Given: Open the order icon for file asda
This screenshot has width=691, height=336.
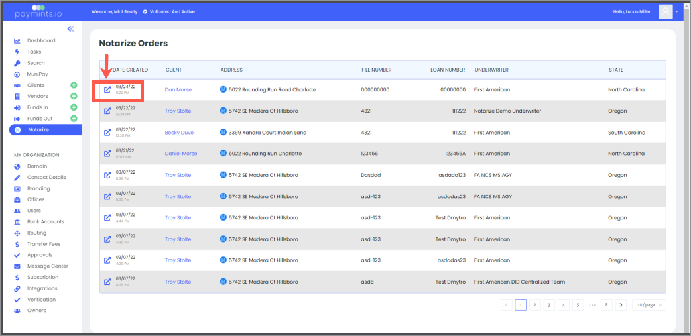Looking at the screenshot, I should click(107, 282).
